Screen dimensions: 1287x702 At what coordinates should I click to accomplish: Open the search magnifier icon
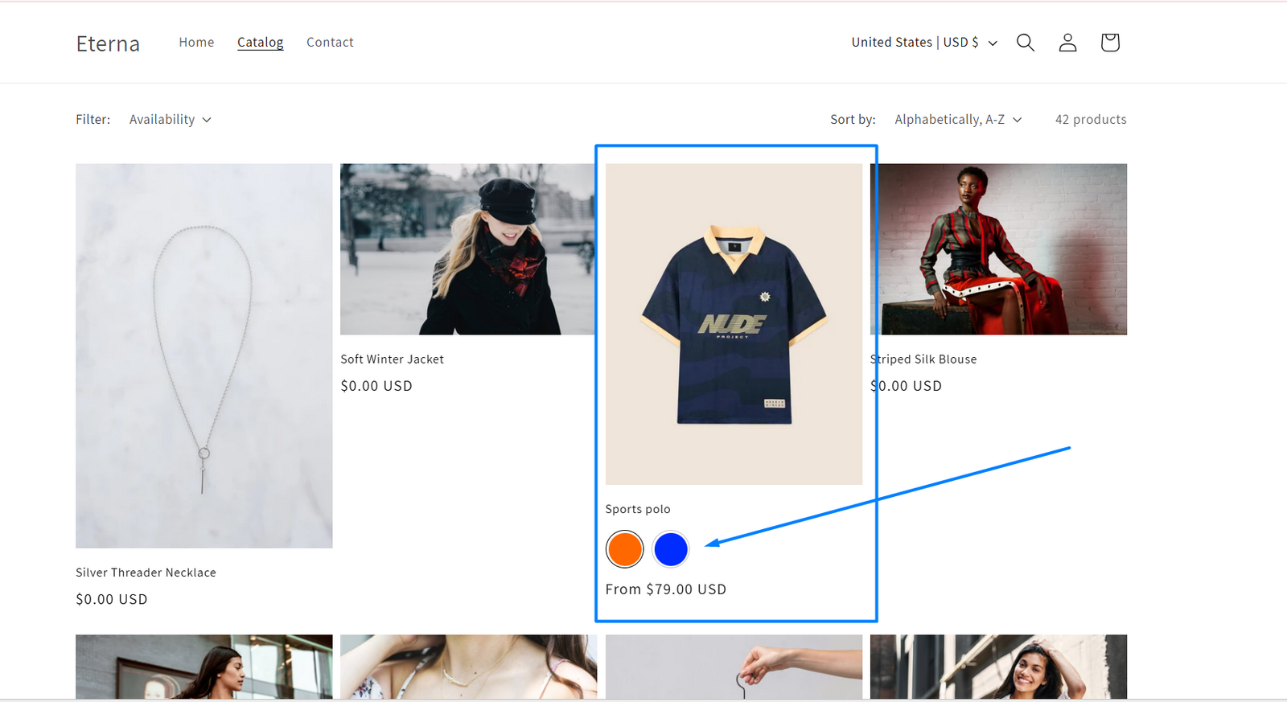click(x=1025, y=43)
